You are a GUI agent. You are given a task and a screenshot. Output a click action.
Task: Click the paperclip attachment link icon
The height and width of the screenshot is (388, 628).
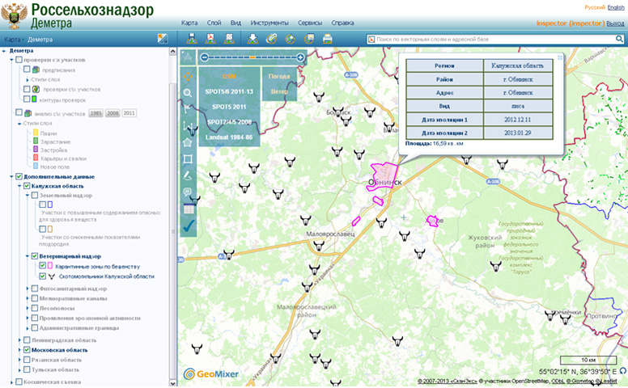(272, 39)
